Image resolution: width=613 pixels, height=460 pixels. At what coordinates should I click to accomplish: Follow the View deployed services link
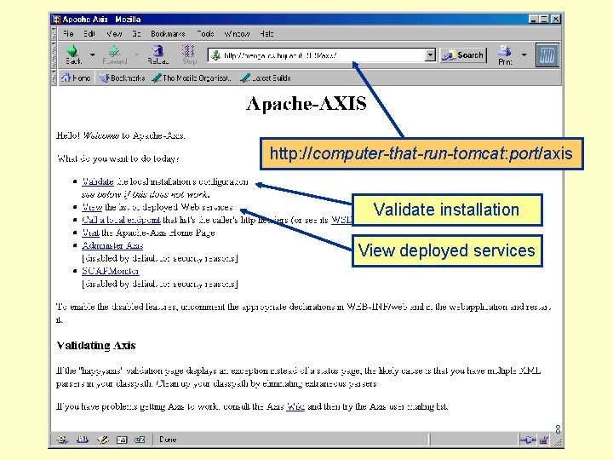[x=92, y=207]
